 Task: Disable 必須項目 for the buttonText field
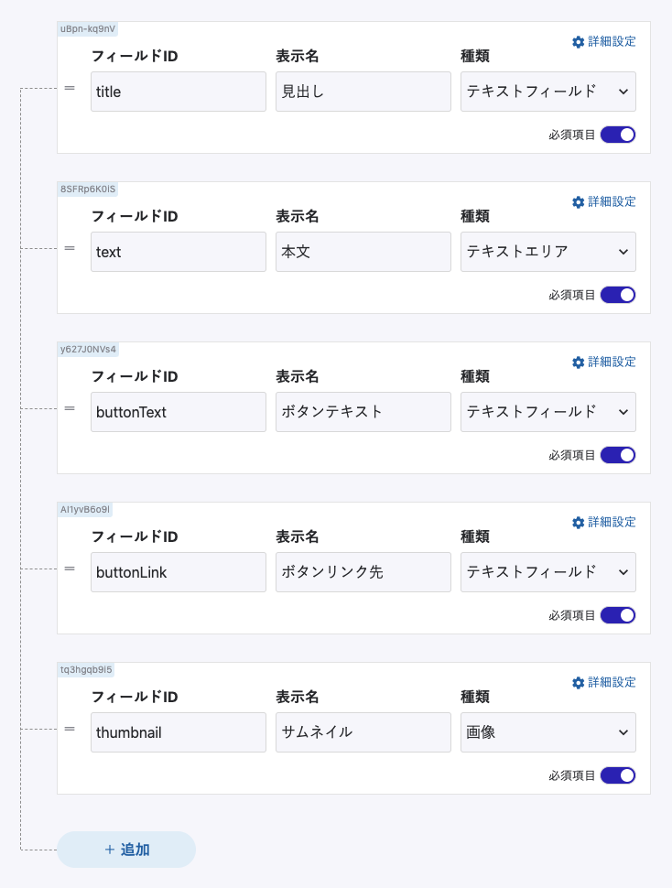tap(618, 455)
